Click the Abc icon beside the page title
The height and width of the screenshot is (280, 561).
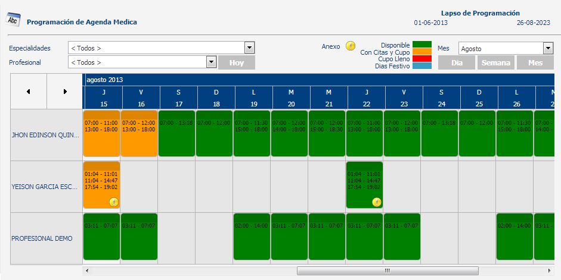pyautogui.click(x=13, y=20)
